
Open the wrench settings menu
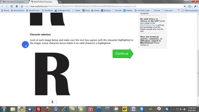(196, 6)
